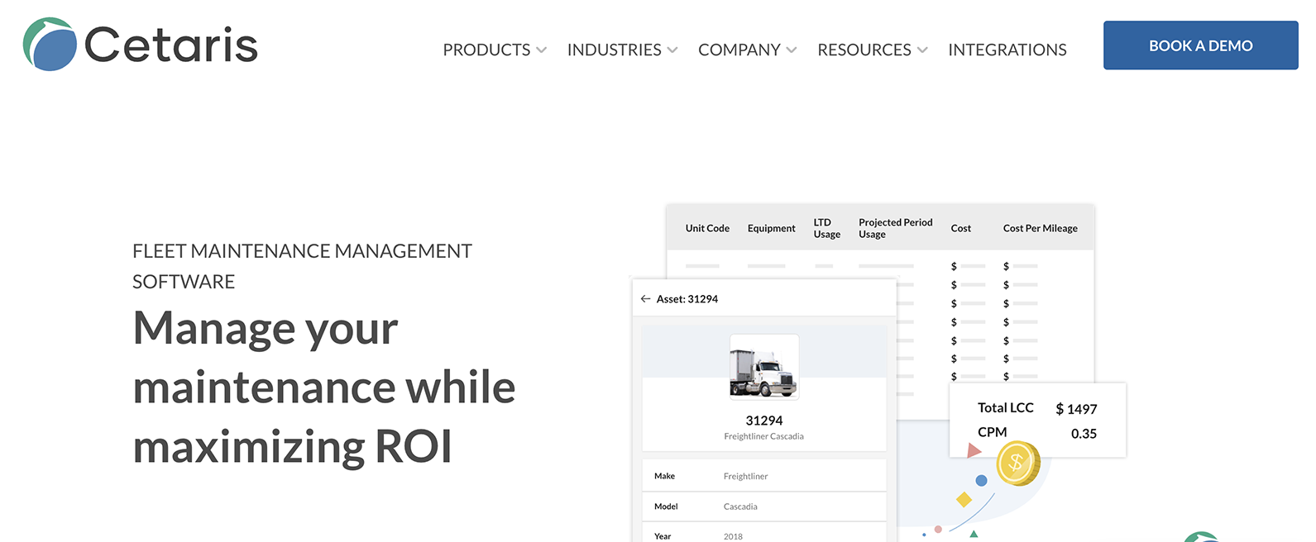Click the Projected Period Usage column header
The width and height of the screenshot is (1316, 542).
tap(896, 228)
